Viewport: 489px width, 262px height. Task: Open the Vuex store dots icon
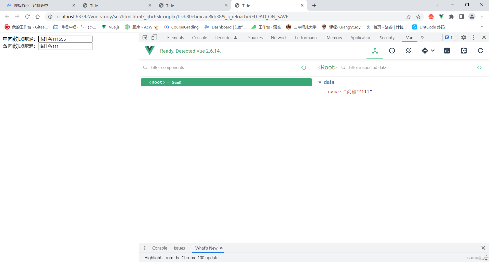pos(409,51)
